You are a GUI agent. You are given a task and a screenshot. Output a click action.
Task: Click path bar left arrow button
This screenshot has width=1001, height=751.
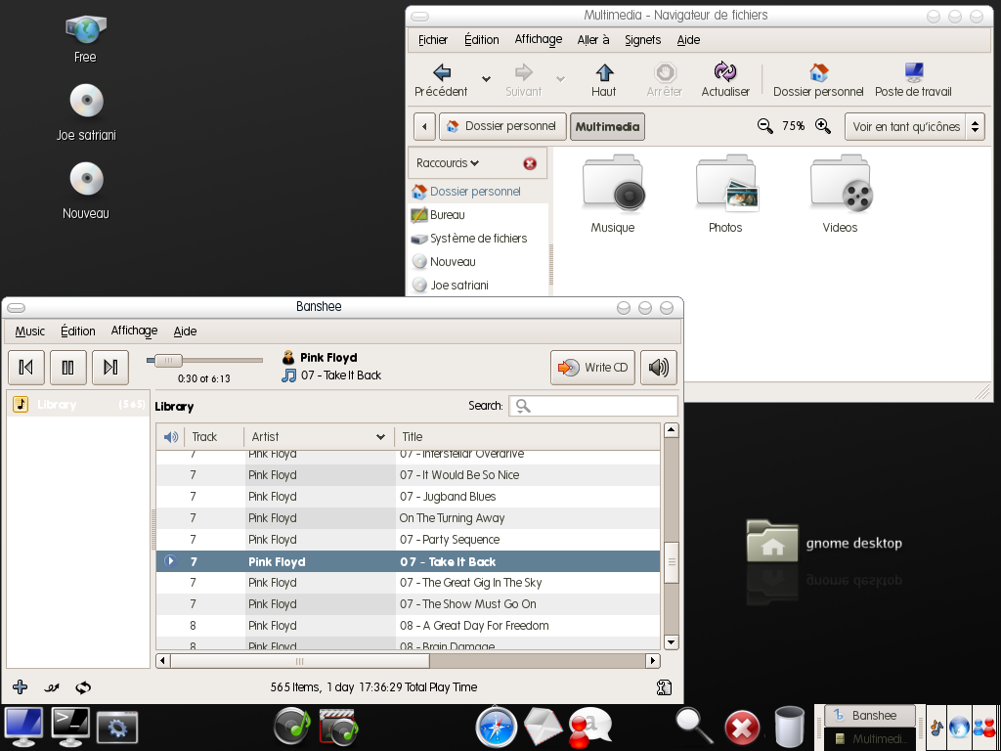424,126
